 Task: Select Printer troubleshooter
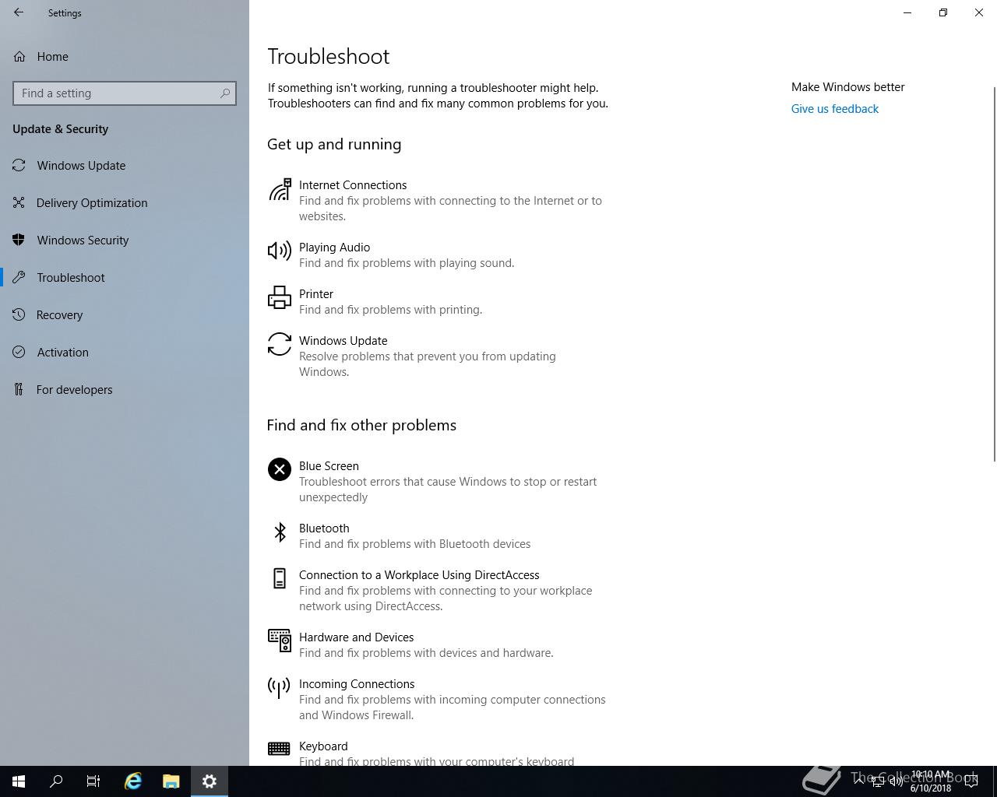pos(438,301)
